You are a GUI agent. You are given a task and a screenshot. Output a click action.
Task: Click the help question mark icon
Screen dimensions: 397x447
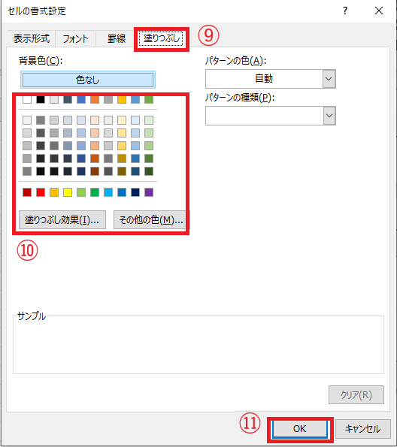(x=345, y=11)
